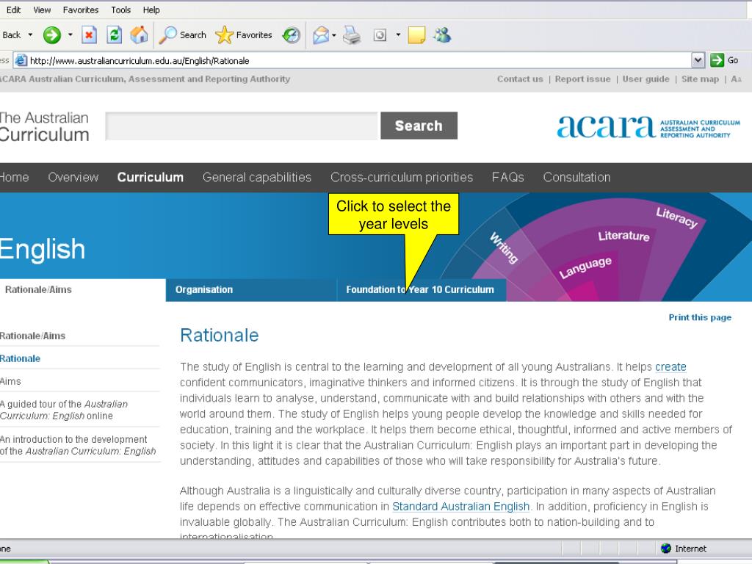752x564 pixels.
Task: Click the Literature segment of the diagram
Action: coord(623,236)
